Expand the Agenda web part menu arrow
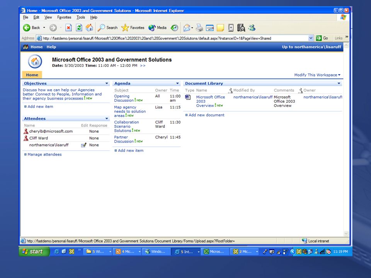371x278 pixels. 177,83
